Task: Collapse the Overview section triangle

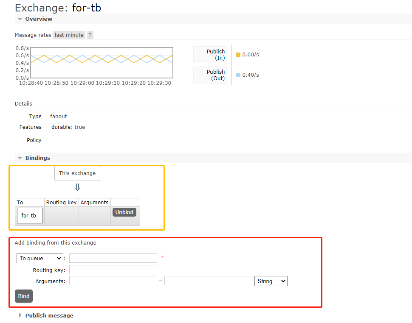Action: pyautogui.click(x=20, y=19)
